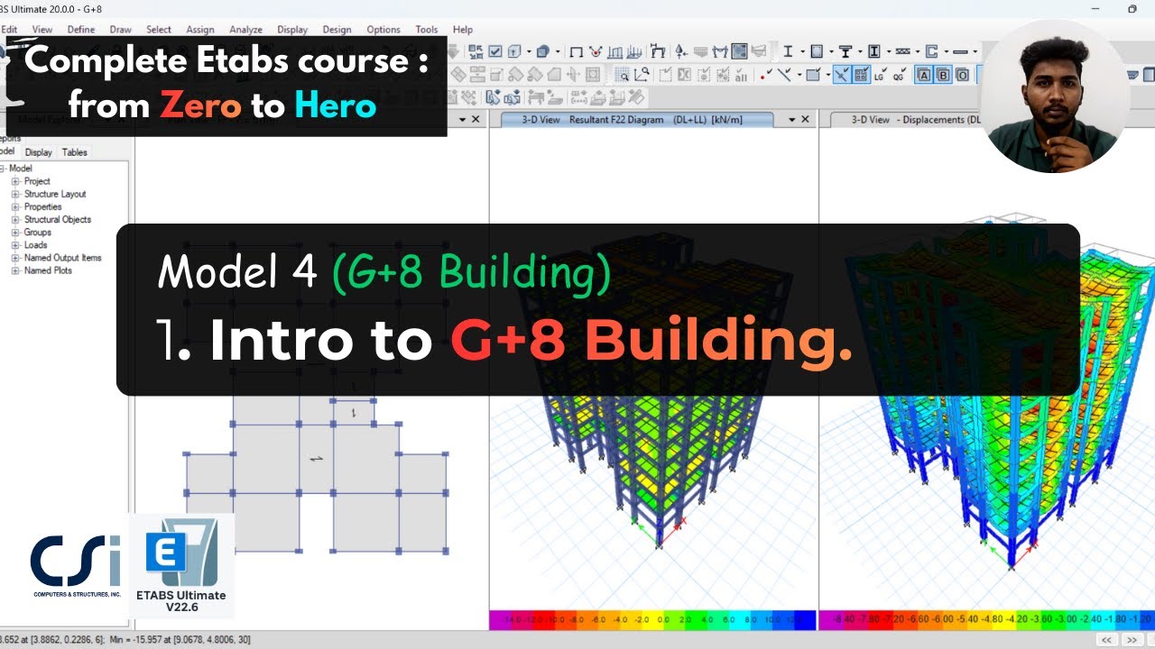Display frame force diagram icon
The height and width of the screenshot is (649, 1155).
614,51
